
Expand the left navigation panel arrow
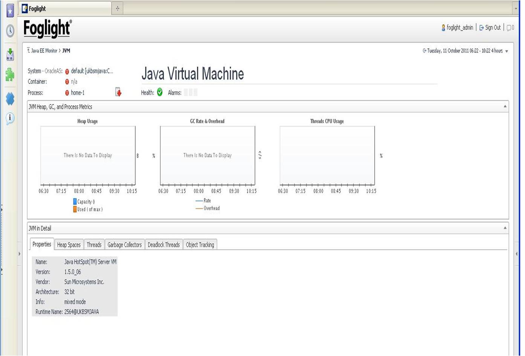pos(20,254)
